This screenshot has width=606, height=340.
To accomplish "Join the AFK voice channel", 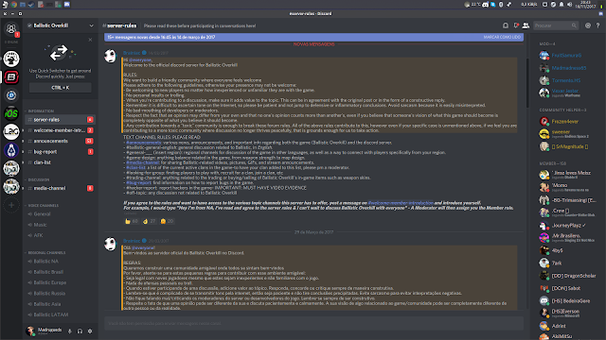I will pos(60,235).
